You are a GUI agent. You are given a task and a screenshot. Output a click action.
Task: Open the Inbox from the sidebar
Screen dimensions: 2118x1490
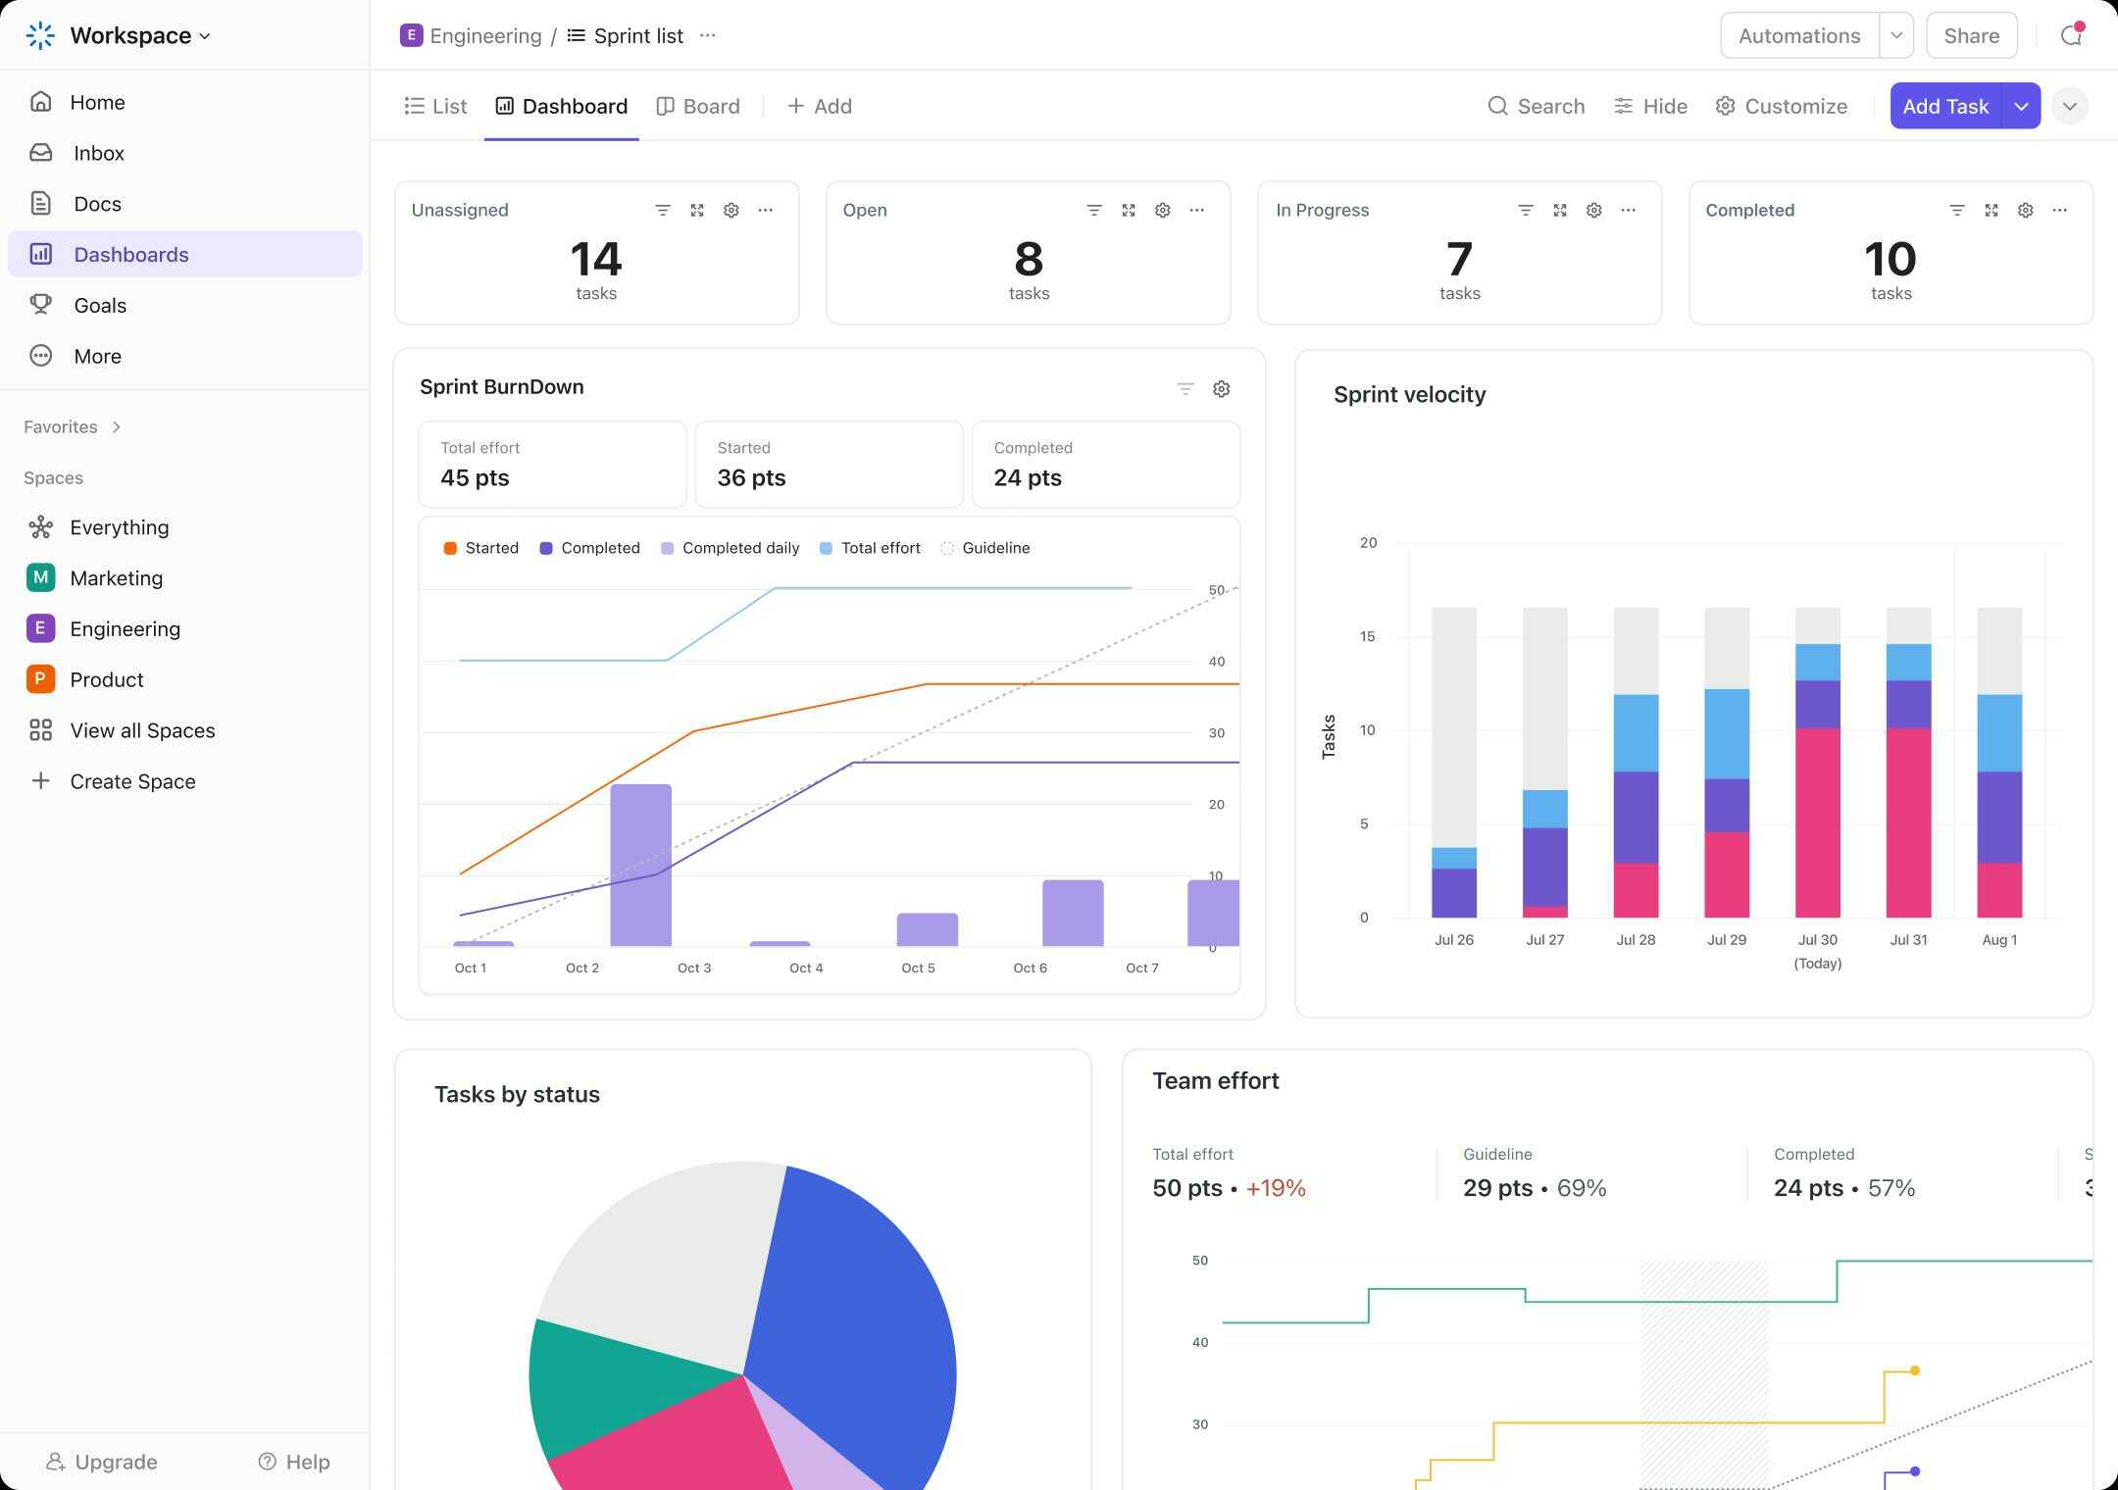[x=98, y=153]
